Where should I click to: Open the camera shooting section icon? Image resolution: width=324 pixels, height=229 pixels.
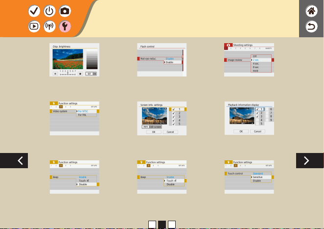click(x=65, y=11)
